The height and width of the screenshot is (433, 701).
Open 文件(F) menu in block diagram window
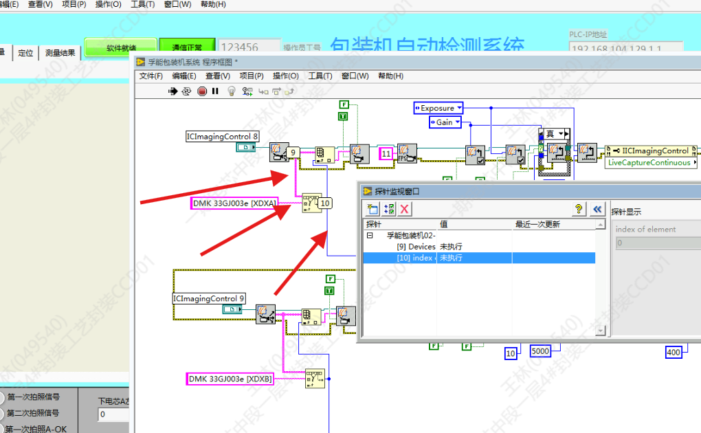151,76
